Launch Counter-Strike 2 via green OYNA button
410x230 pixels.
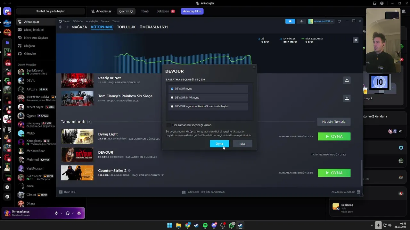[334, 173]
